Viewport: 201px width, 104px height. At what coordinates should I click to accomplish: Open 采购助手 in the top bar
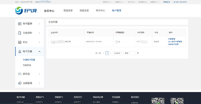[x=167, y=2]
